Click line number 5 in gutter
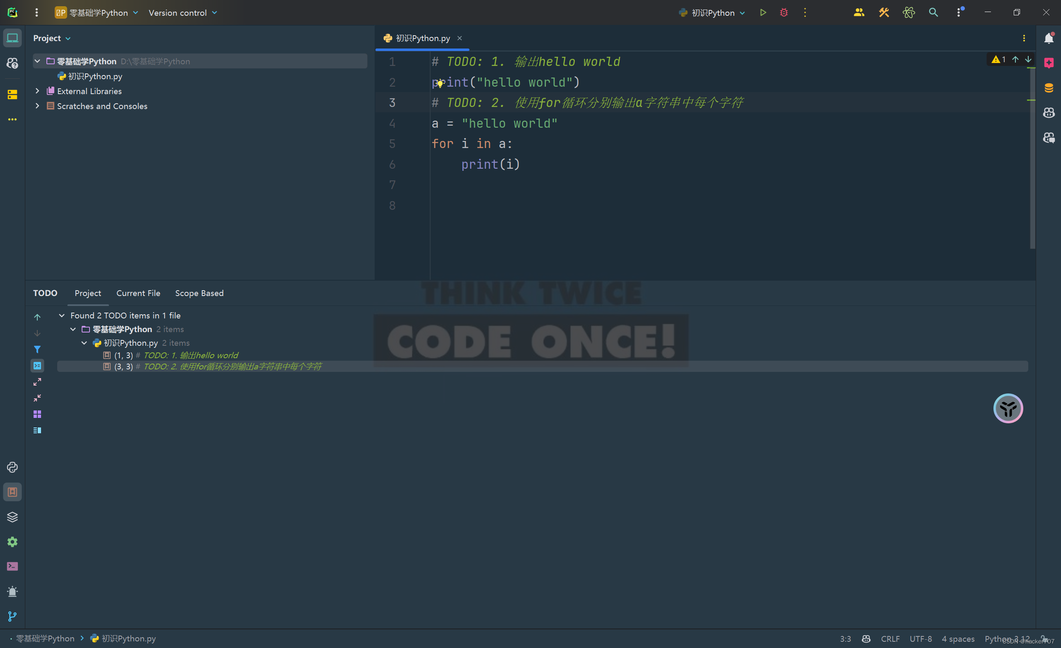 click(x=392, y=143)
